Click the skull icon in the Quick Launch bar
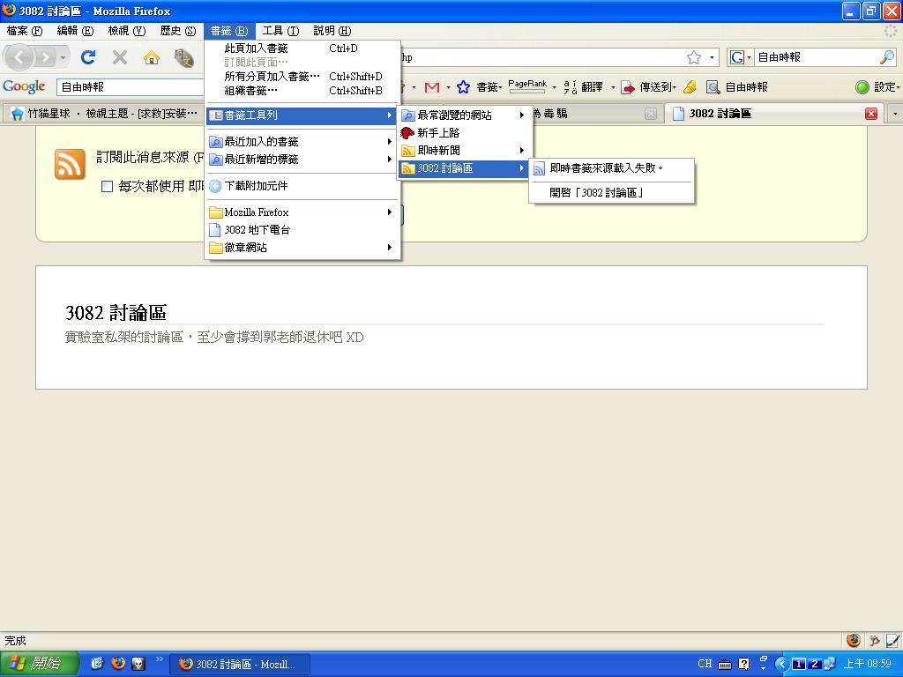This screenshot has height=677, width=903. click(x=138, y=663)
